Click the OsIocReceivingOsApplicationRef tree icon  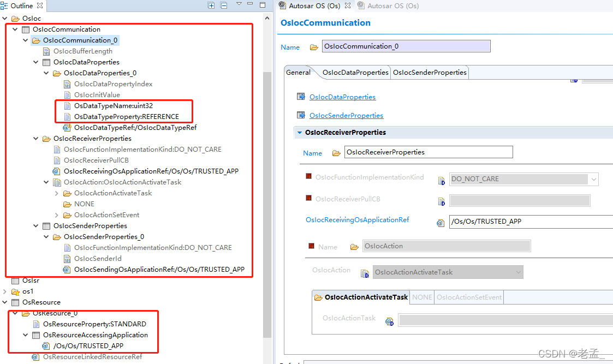click(56, 171)
